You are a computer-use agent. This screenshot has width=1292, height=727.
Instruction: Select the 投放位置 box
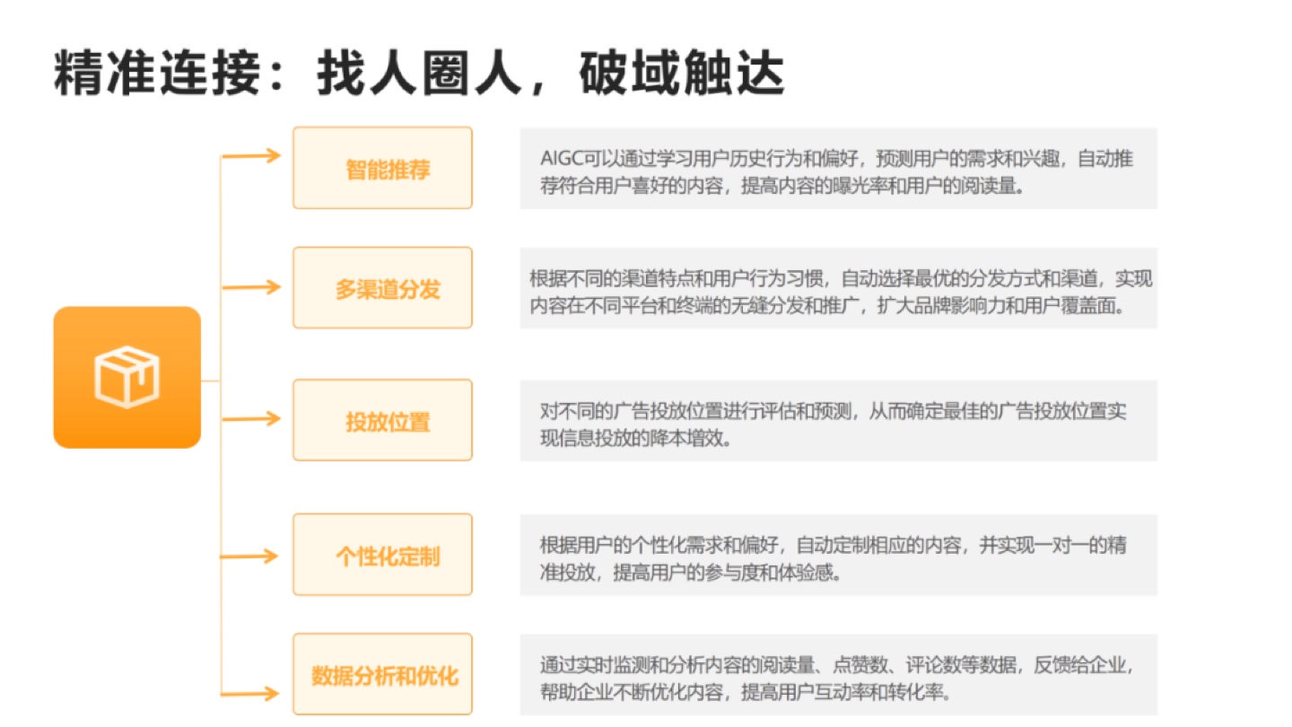click(x=382, y=420)
